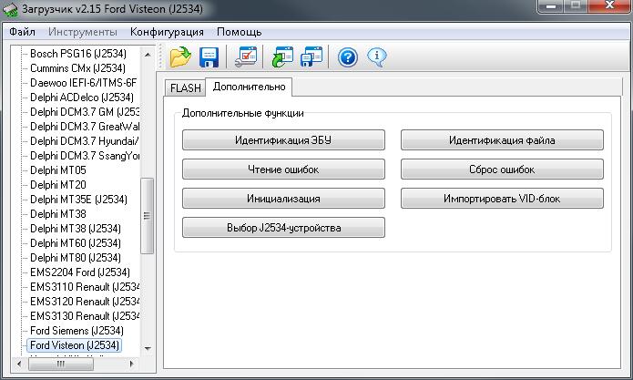This screenshot has width=633, height=380.
Task: Select Delphi DCM3.7 GreatWall entry
Action: click(85, 126)
